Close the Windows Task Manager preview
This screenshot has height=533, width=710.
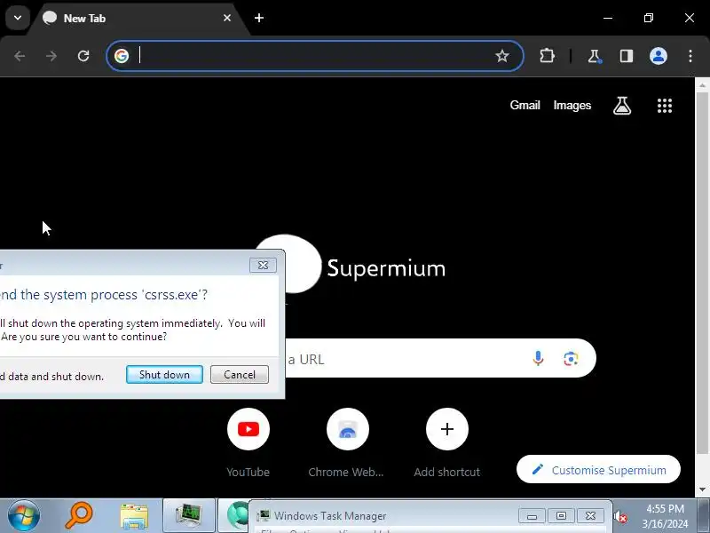(x=590, y=516)
